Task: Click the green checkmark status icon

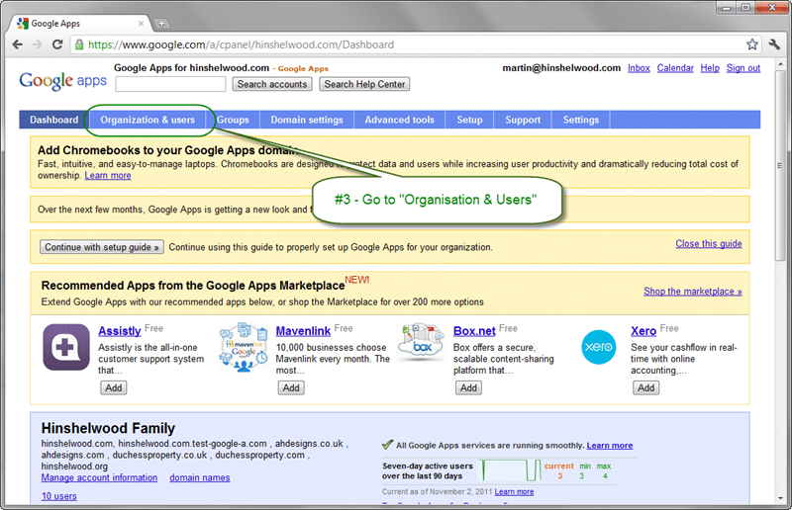Action: point(387,445)
